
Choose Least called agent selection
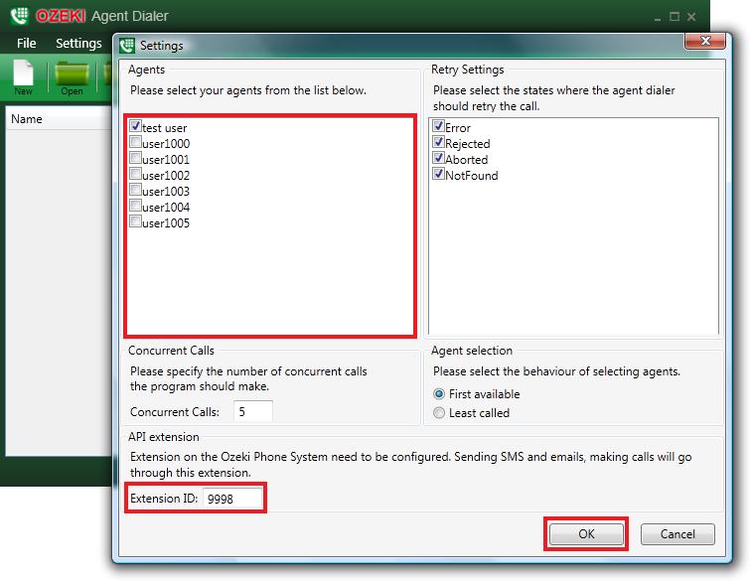[439, 412]
